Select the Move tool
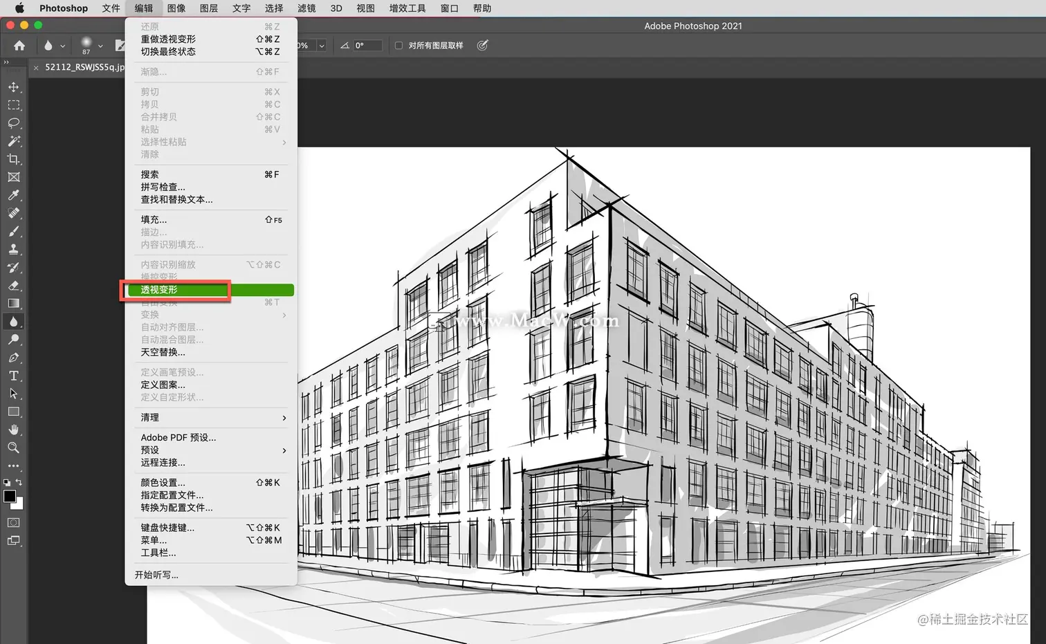Viewport: 1046px width, 644px height. [x=14, y=87]
